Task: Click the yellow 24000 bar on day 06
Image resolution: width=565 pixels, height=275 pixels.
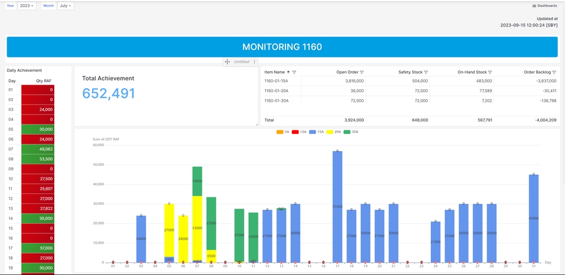Action: click(183, 239)
